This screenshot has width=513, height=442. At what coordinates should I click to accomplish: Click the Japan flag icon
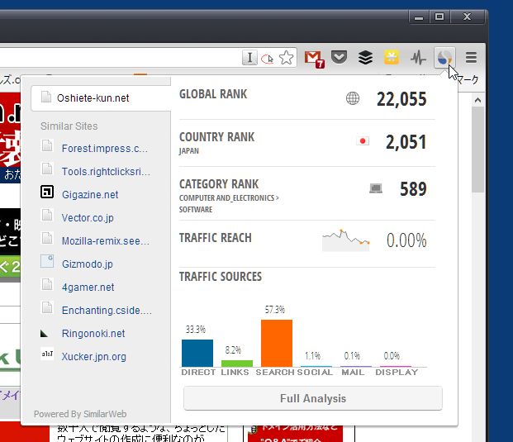[x=363, y=141]
